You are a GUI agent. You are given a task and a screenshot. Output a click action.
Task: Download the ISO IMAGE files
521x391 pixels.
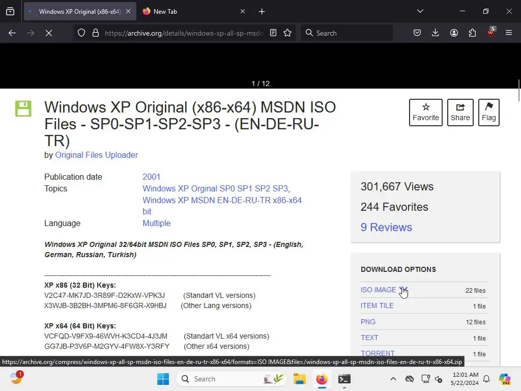tap(379, 290)
